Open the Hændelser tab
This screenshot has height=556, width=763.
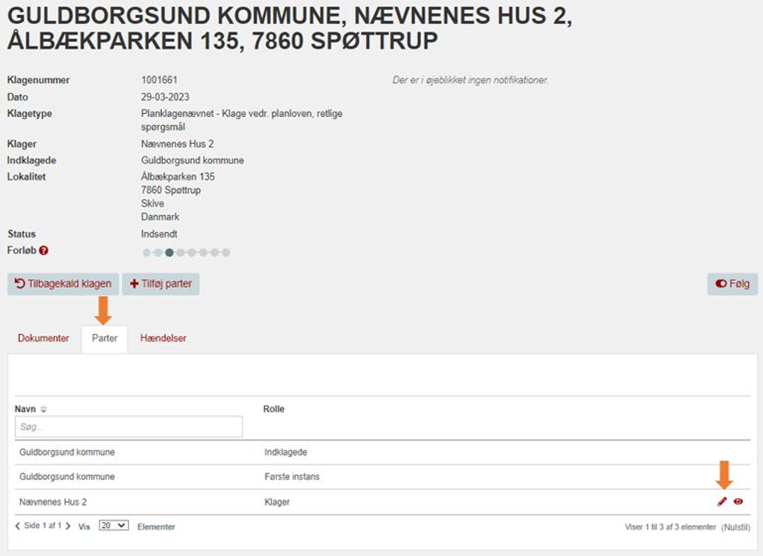tap(163, 338)
